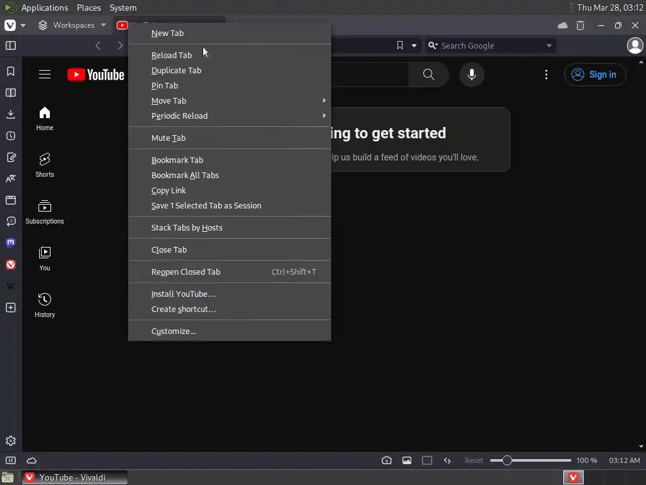Expand the Move Tab submenu

pyautogui.click(x=230, y=100)
